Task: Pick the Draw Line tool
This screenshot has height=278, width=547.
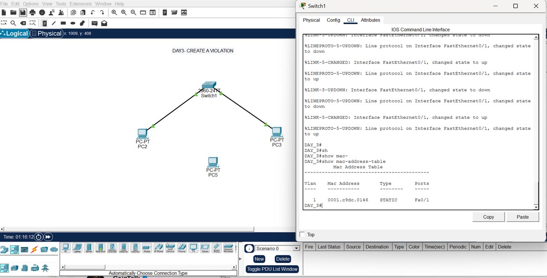Action: tap(54, 23)
